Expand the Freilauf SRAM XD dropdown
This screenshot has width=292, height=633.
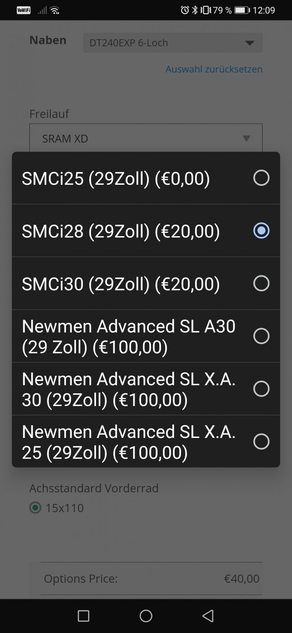[x=146, y=138]
